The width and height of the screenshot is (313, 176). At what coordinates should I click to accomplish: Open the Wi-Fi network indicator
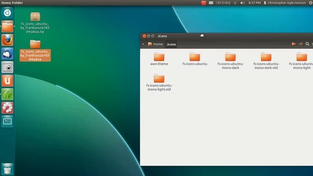point(235,3)
